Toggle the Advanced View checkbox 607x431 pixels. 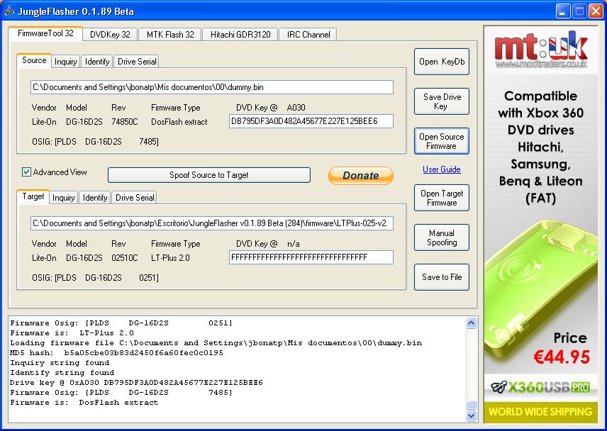[x=26, y=172]
